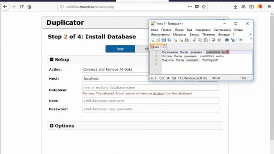Click the Close All icon in Notepad++ toolbar

(181, 40)
